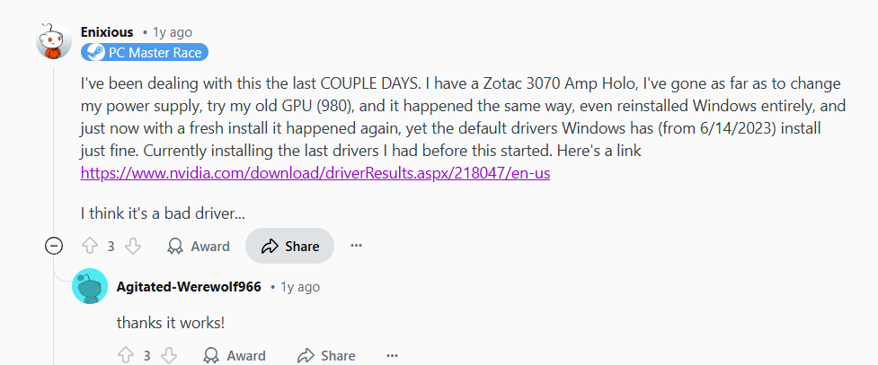Downvote the Agitated-Werewolf966 reply

tap(169, 355)
